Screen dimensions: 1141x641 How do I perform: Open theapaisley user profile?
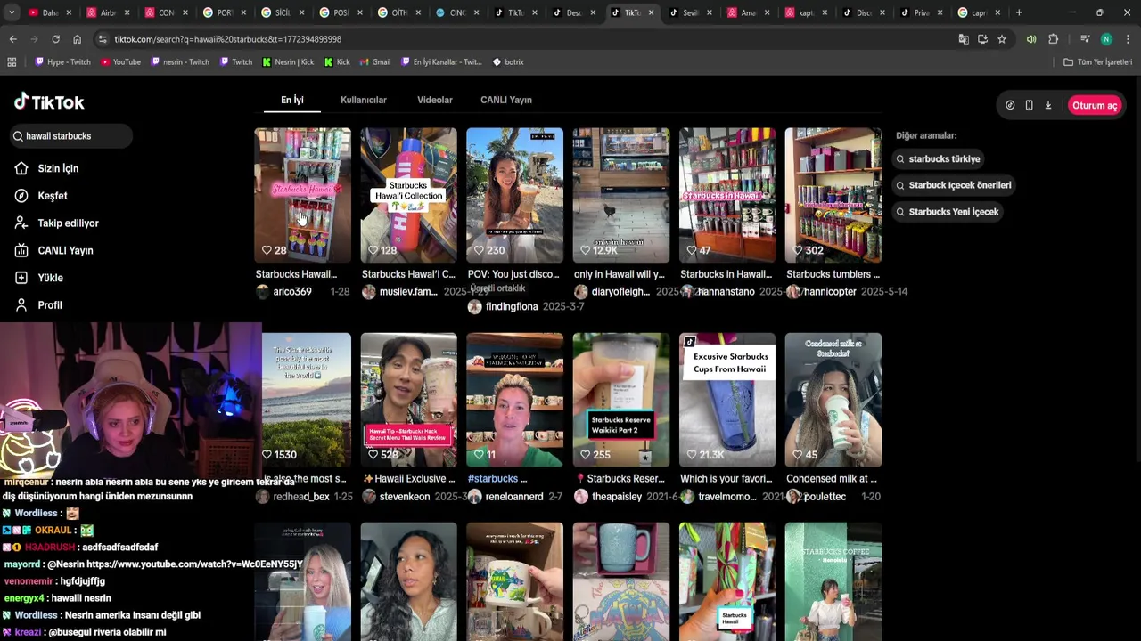pyautogui.click(x=617, y=497)
